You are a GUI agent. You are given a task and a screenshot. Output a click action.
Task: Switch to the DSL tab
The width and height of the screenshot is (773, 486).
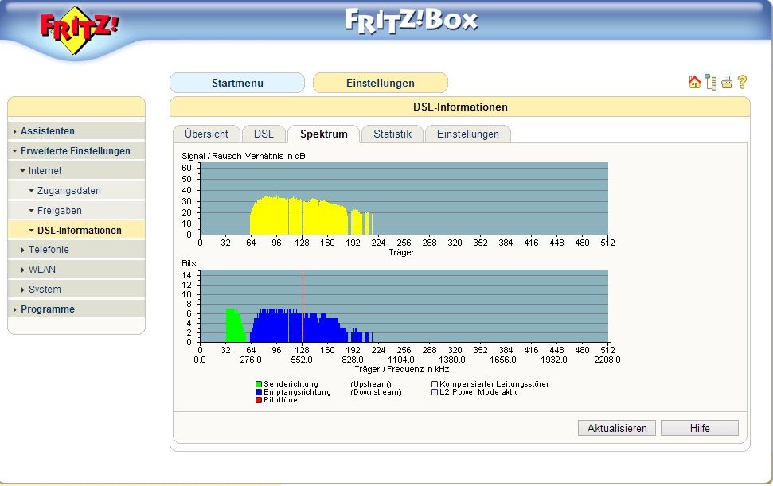coord(264,134)
